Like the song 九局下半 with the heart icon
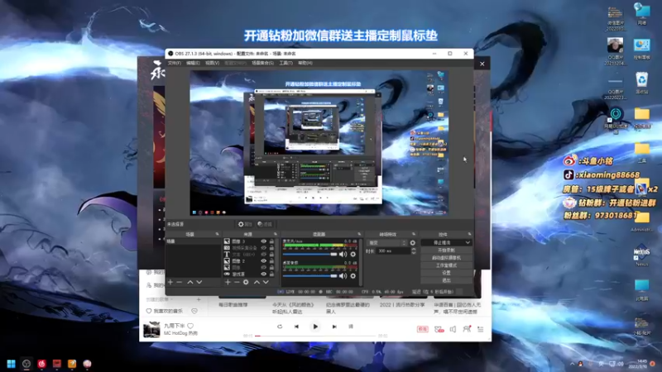The width and height of the screenshot is (662, 372). pos(190,326)
